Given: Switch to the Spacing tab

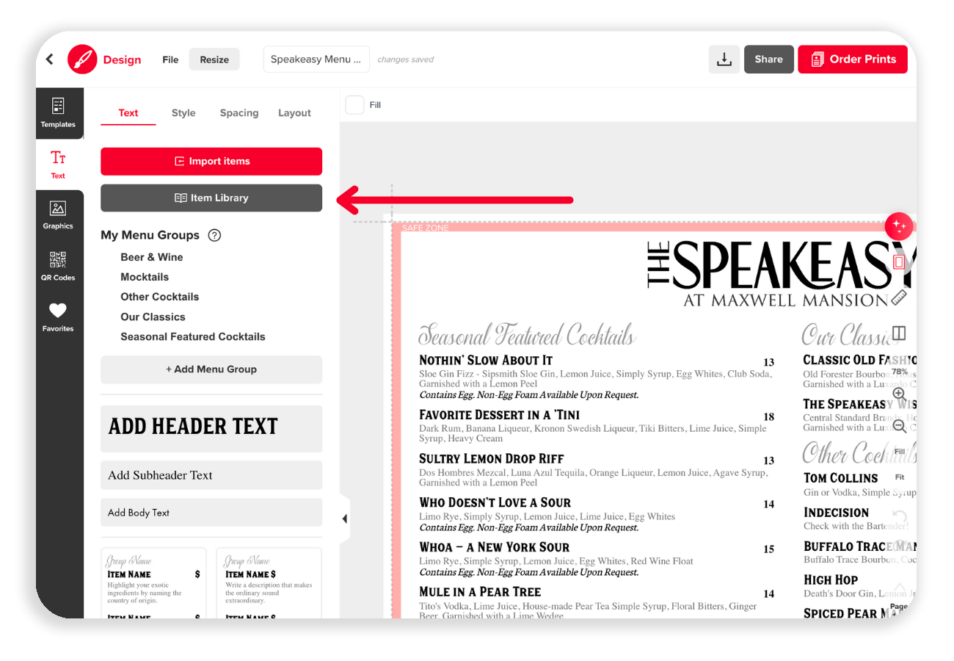Looking at the screenshot, I should point(239,113).
